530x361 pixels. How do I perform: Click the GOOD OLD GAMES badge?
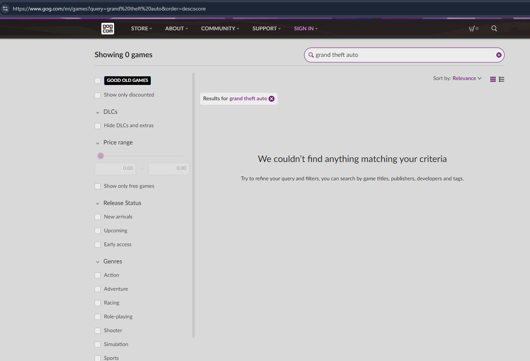(128, 80)
